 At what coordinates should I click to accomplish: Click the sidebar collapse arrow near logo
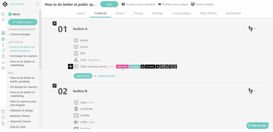[38, 4]
